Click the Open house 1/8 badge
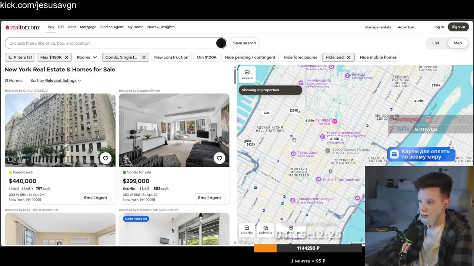 click(x=136, y=219)
